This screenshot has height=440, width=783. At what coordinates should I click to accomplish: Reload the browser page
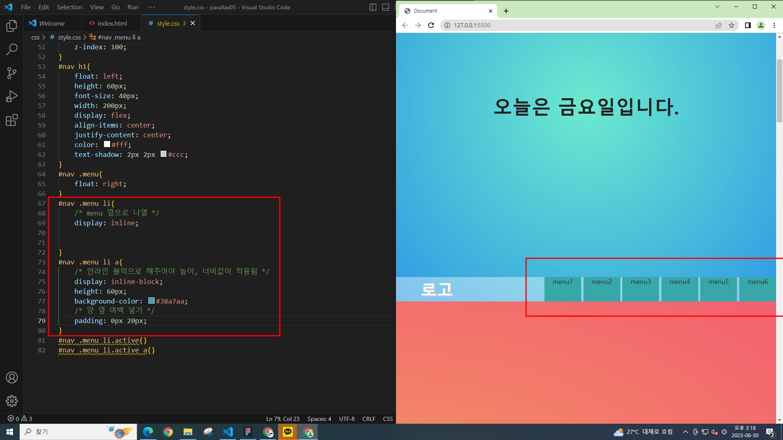[x=431, y=25]
